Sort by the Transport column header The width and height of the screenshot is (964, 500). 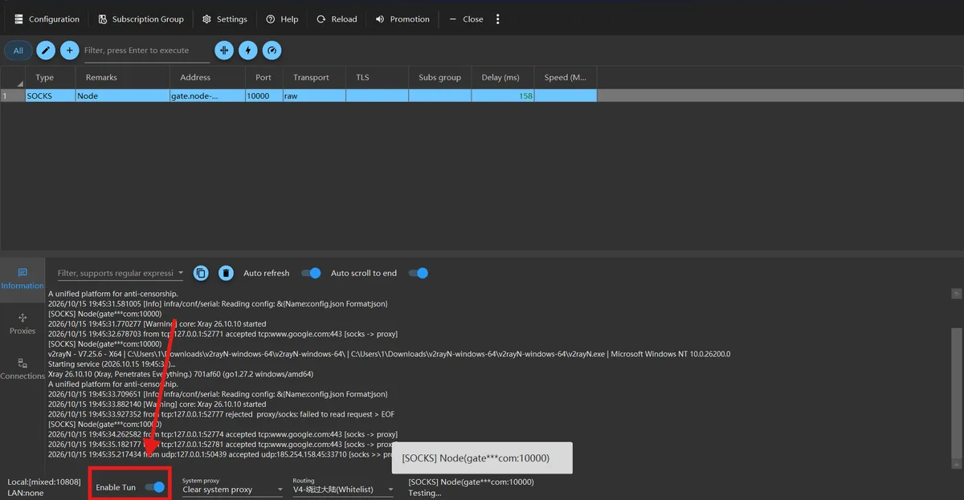314,78
